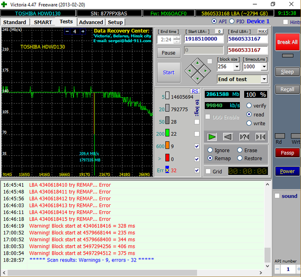Click the log horizontal scrollbar right arrow
Viewport: 301px width, 277px height.
point(261,273)
